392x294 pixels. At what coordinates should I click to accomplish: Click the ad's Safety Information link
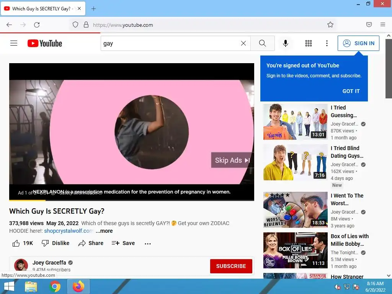(80, 193)
